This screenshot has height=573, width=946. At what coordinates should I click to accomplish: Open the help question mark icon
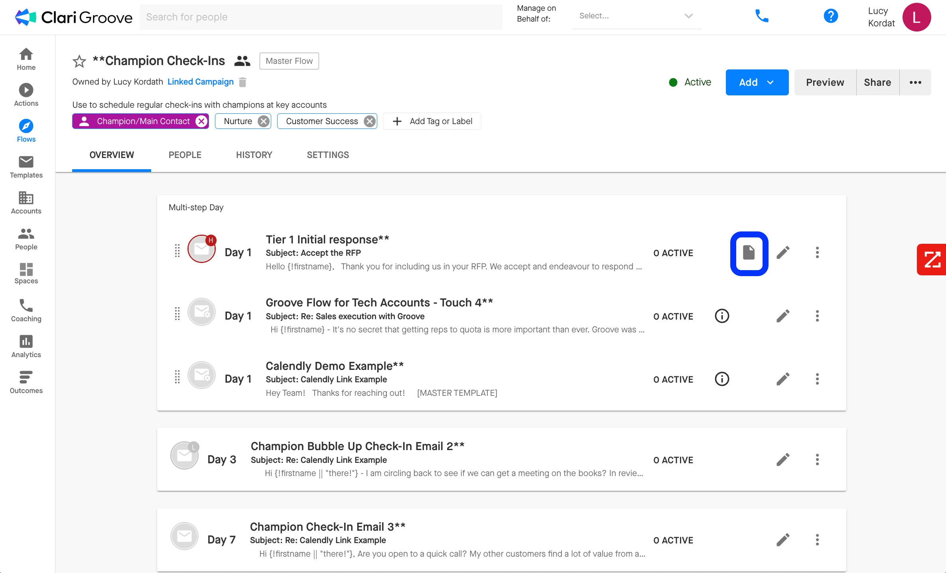coord(831,16)
